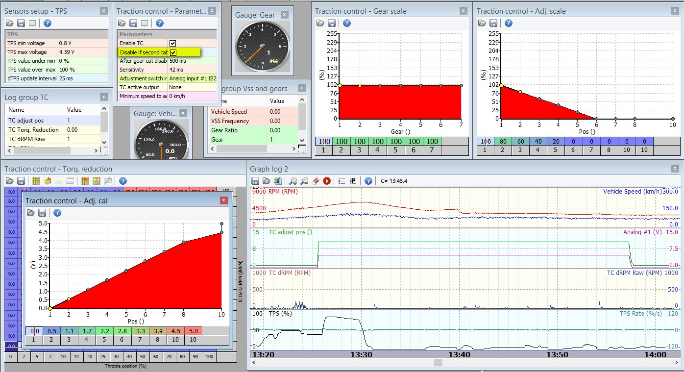Screen dimensions: 684x372
Task: Click the help icon in Adj. cal window
Action: pos(57,213)
